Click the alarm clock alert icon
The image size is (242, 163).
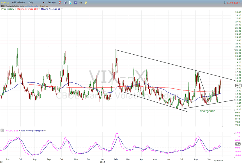[60, 2]
